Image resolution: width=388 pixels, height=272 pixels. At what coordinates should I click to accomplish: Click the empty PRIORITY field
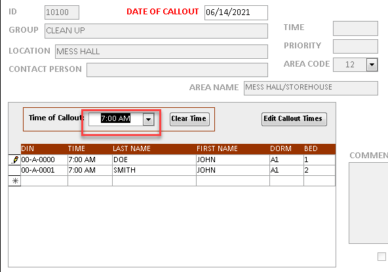point(355,46)
